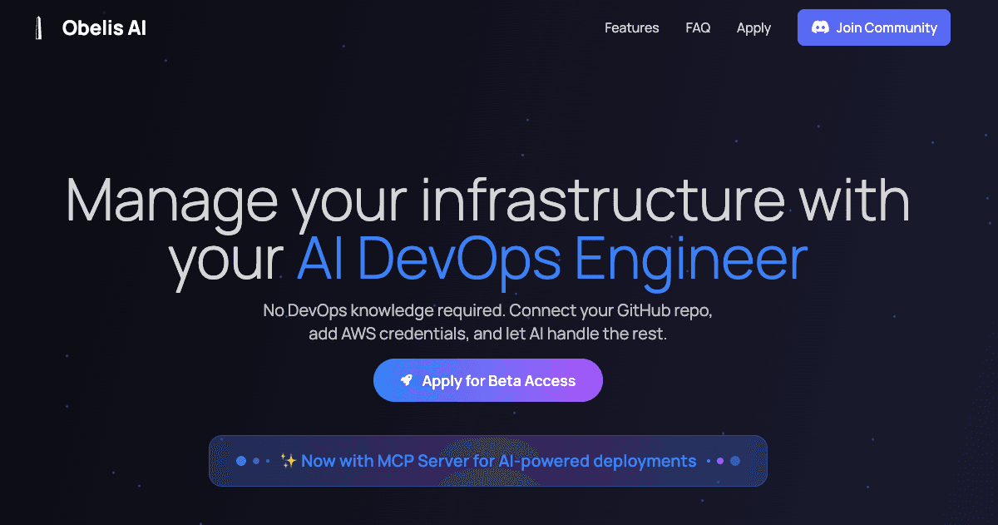998x525 pixels.
Task: Click the Join Community button
Action: point(873,27)
